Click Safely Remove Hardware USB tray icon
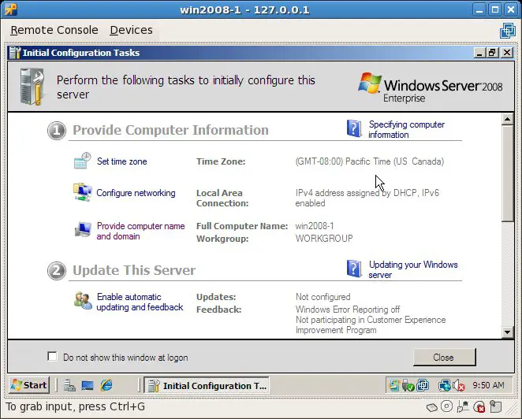The image size is (522, 419). tap(408, 386)
